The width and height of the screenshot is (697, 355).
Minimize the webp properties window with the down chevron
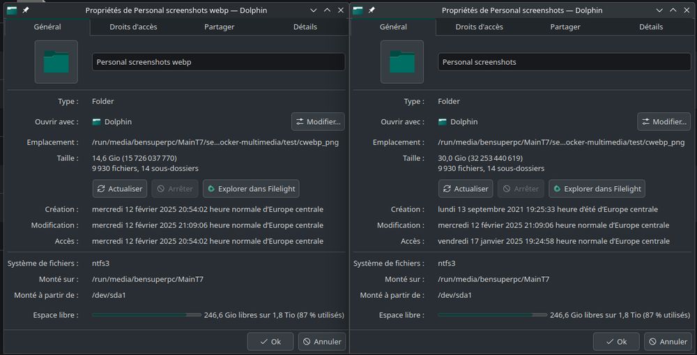coord(314,10)
